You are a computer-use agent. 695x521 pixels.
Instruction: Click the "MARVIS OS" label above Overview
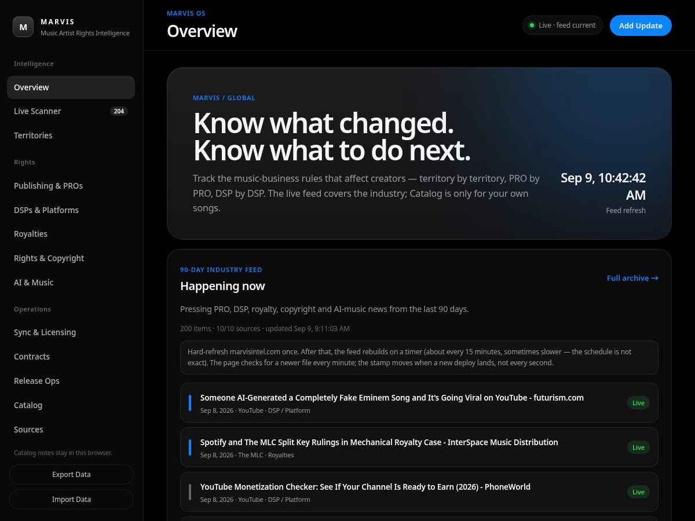pyautogui.click(x=186, y=13)
